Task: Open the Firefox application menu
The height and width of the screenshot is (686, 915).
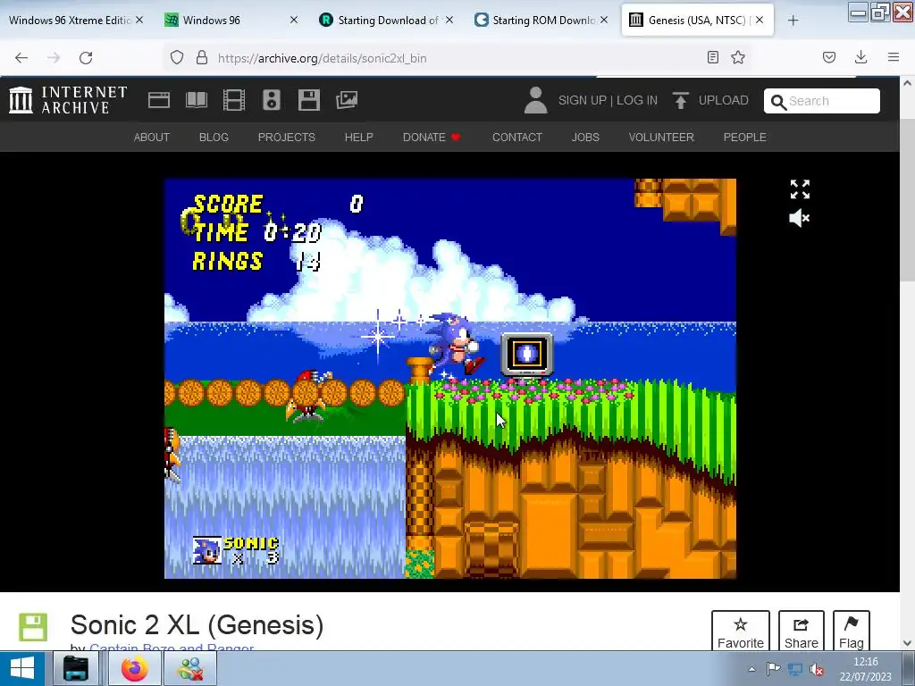Action: click(894, 58)
